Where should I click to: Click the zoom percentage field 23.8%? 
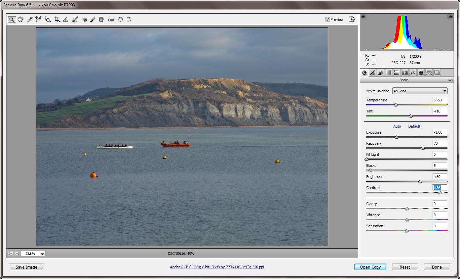(x=30, y=254)
